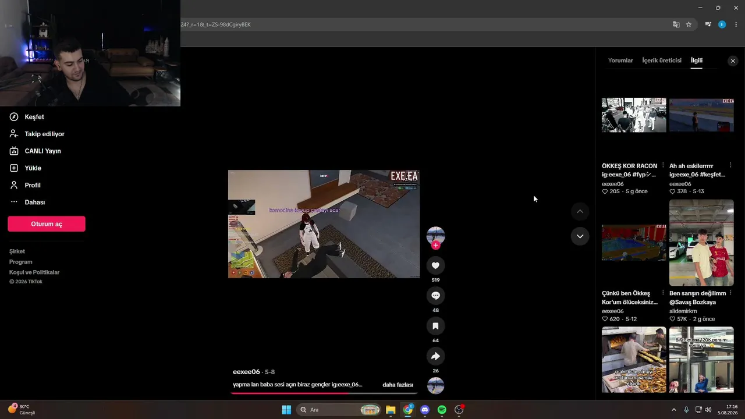This screenshot has height=419, width=745.
Task: Open Discord from taskbar
Action: pos(425,410)
